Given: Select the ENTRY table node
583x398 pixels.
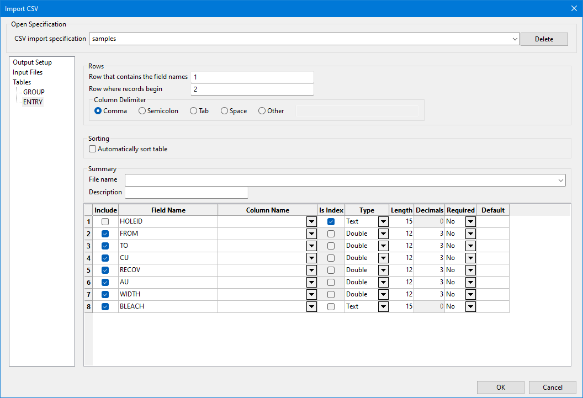Looking at the screenshot, I should pyautogui.click(x=33, y=102).
